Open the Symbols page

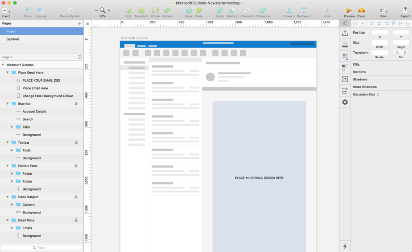[41, 39]
